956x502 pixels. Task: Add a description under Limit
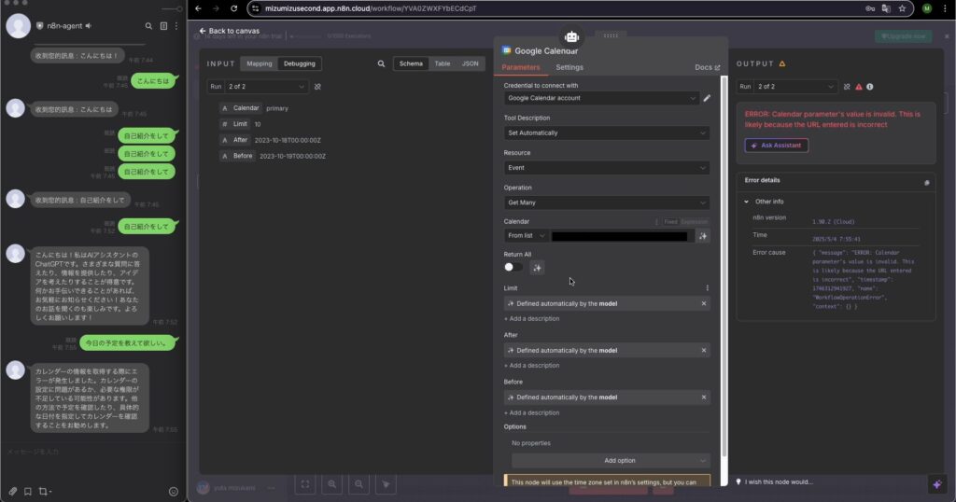pyautogui.click(x=531, y=318)
